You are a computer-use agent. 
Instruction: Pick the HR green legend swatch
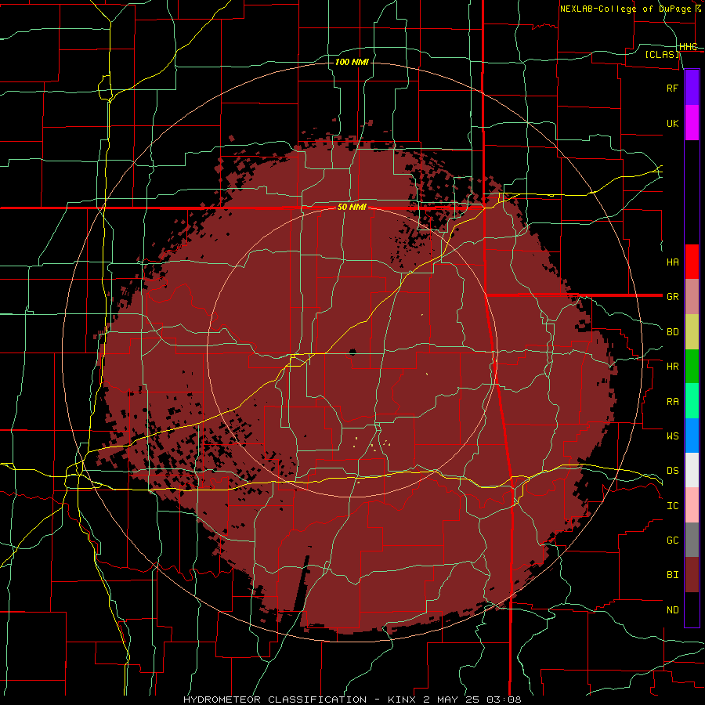point(692,367)
